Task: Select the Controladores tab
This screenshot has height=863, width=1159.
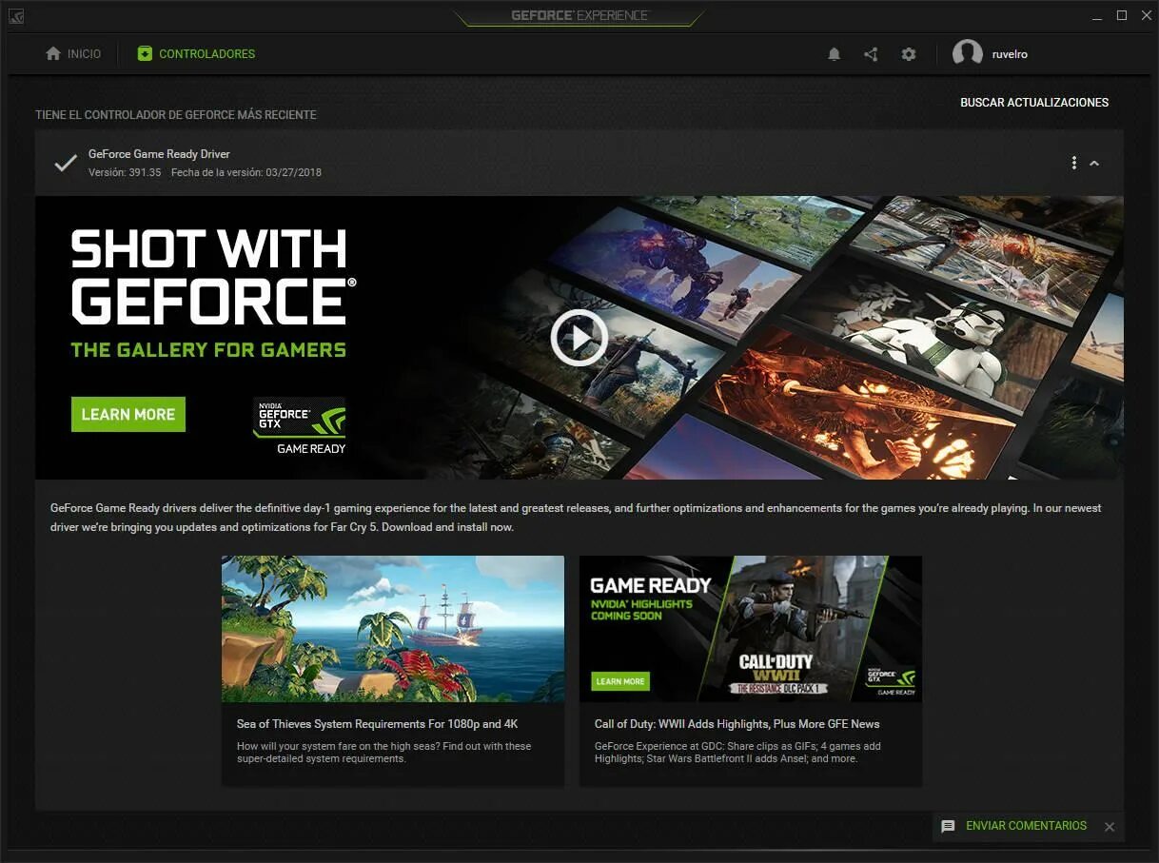Action: point(196,54)
